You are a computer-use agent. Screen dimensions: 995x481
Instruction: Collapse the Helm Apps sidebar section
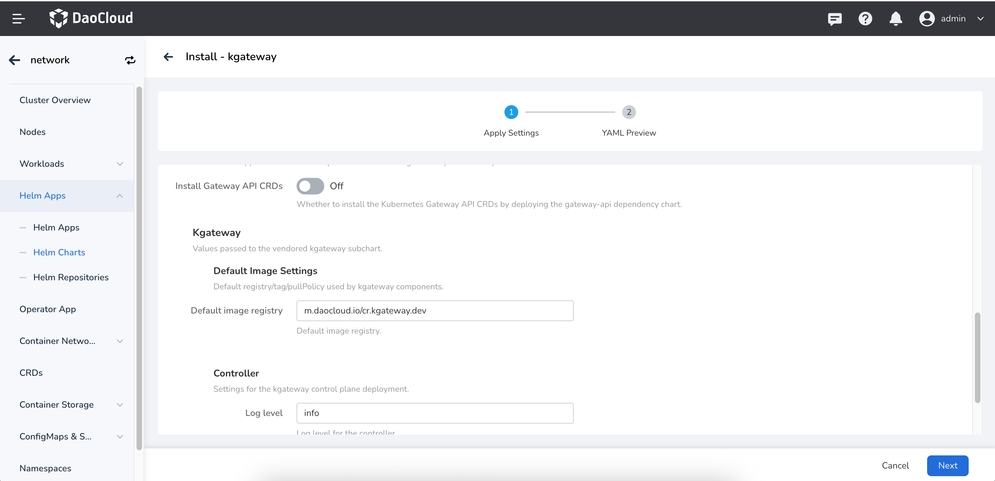tap(120, 196)
